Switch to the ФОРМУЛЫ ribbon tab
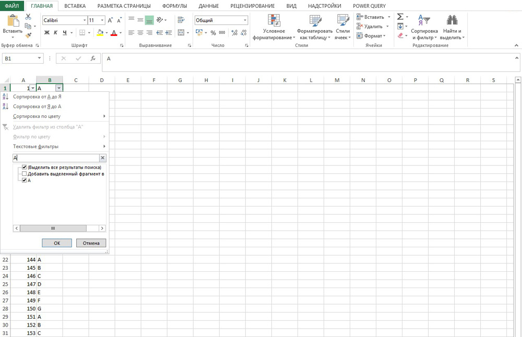Screen dimensions: 522x337 174,6
